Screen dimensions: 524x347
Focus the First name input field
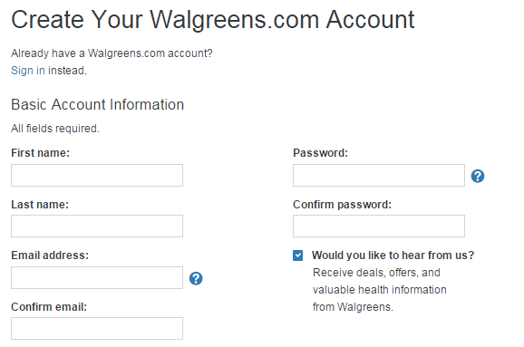click(97, 175)
